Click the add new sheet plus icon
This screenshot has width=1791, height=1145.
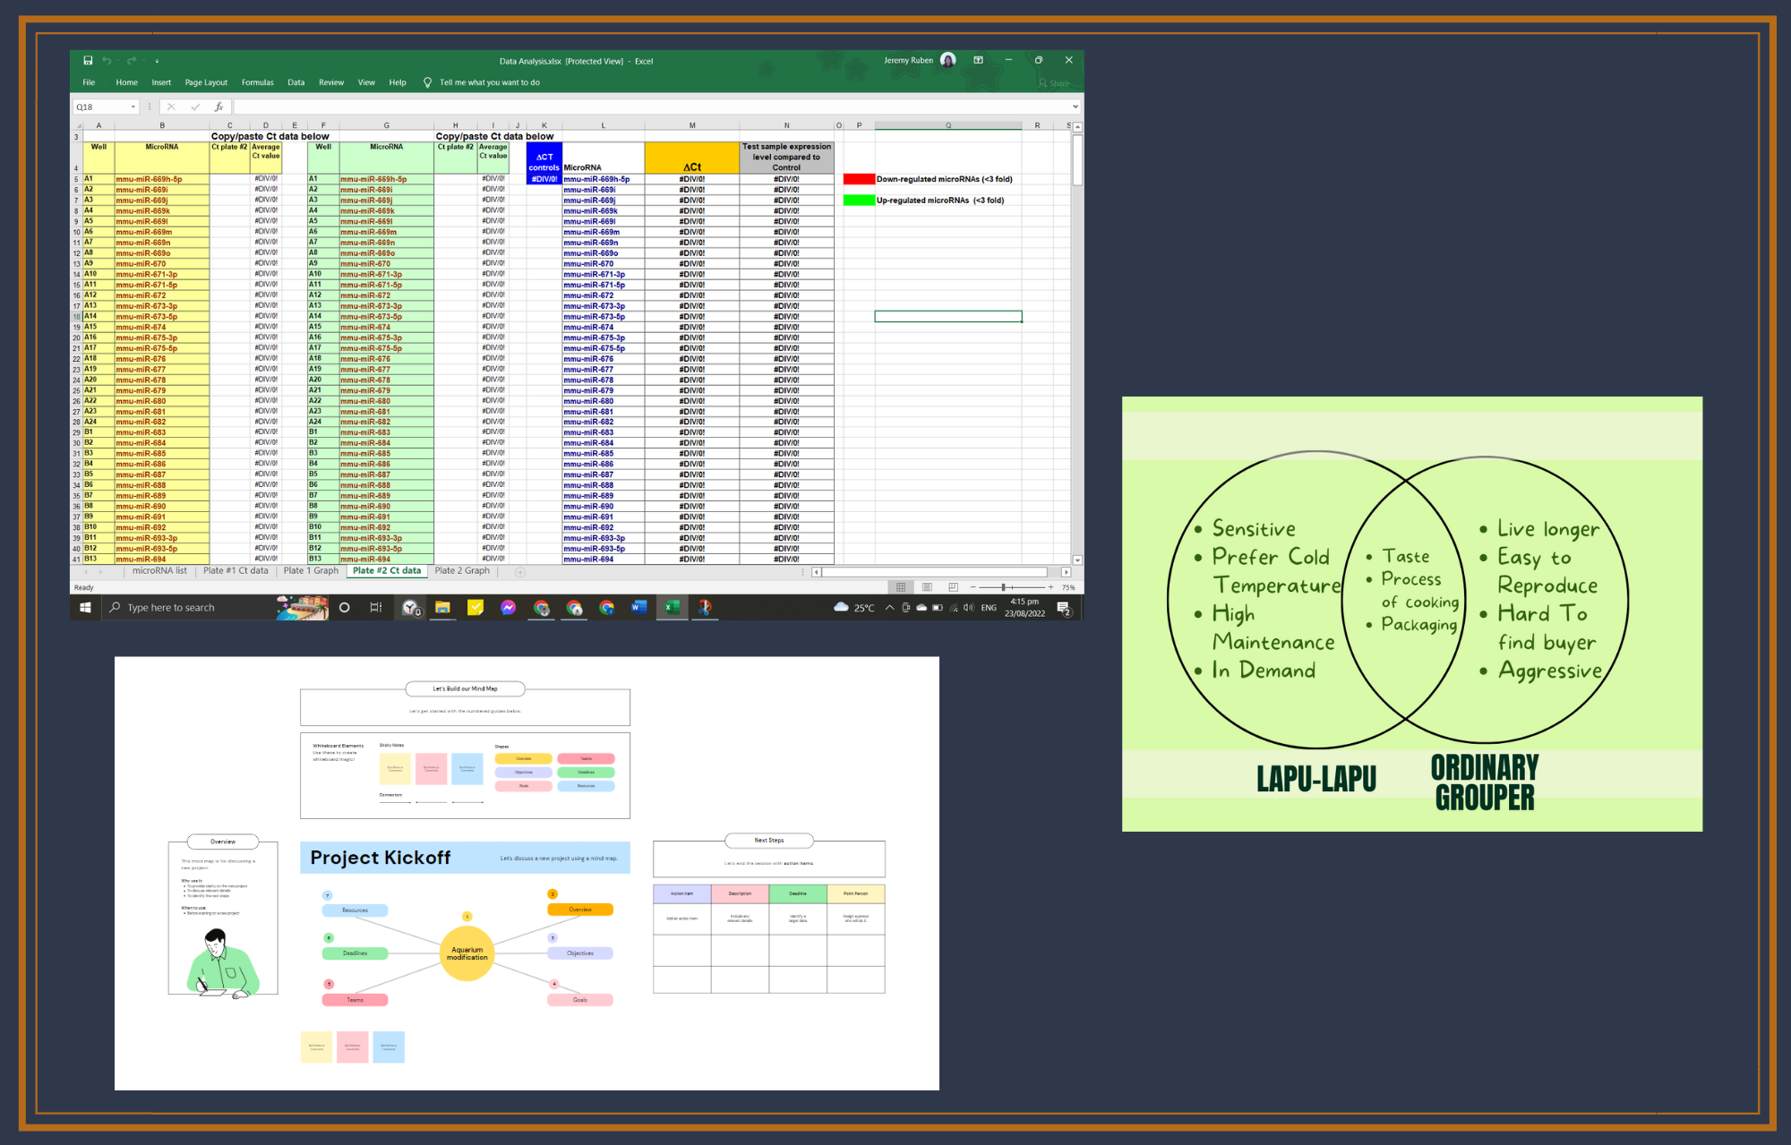(520, 572)
